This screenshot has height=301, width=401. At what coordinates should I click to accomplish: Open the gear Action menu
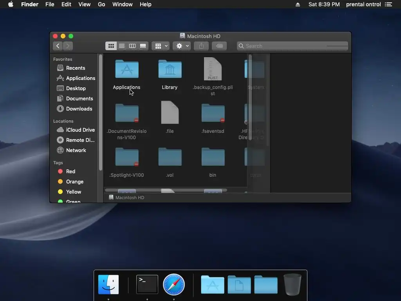tap(182, 46)
